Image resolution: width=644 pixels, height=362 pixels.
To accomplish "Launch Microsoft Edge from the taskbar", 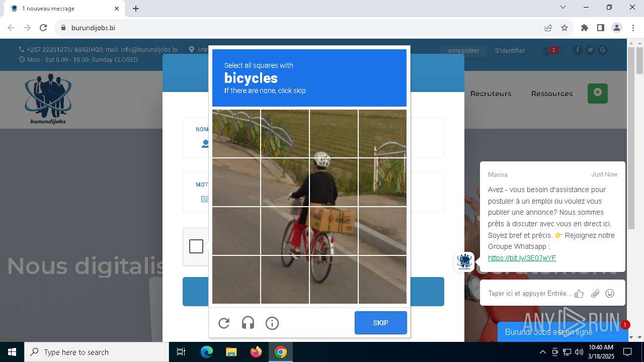I will 207,352.
